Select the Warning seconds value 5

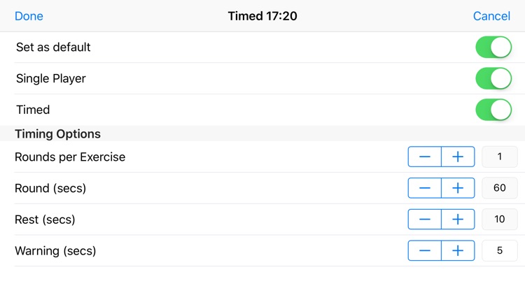[x=500, y=250]
